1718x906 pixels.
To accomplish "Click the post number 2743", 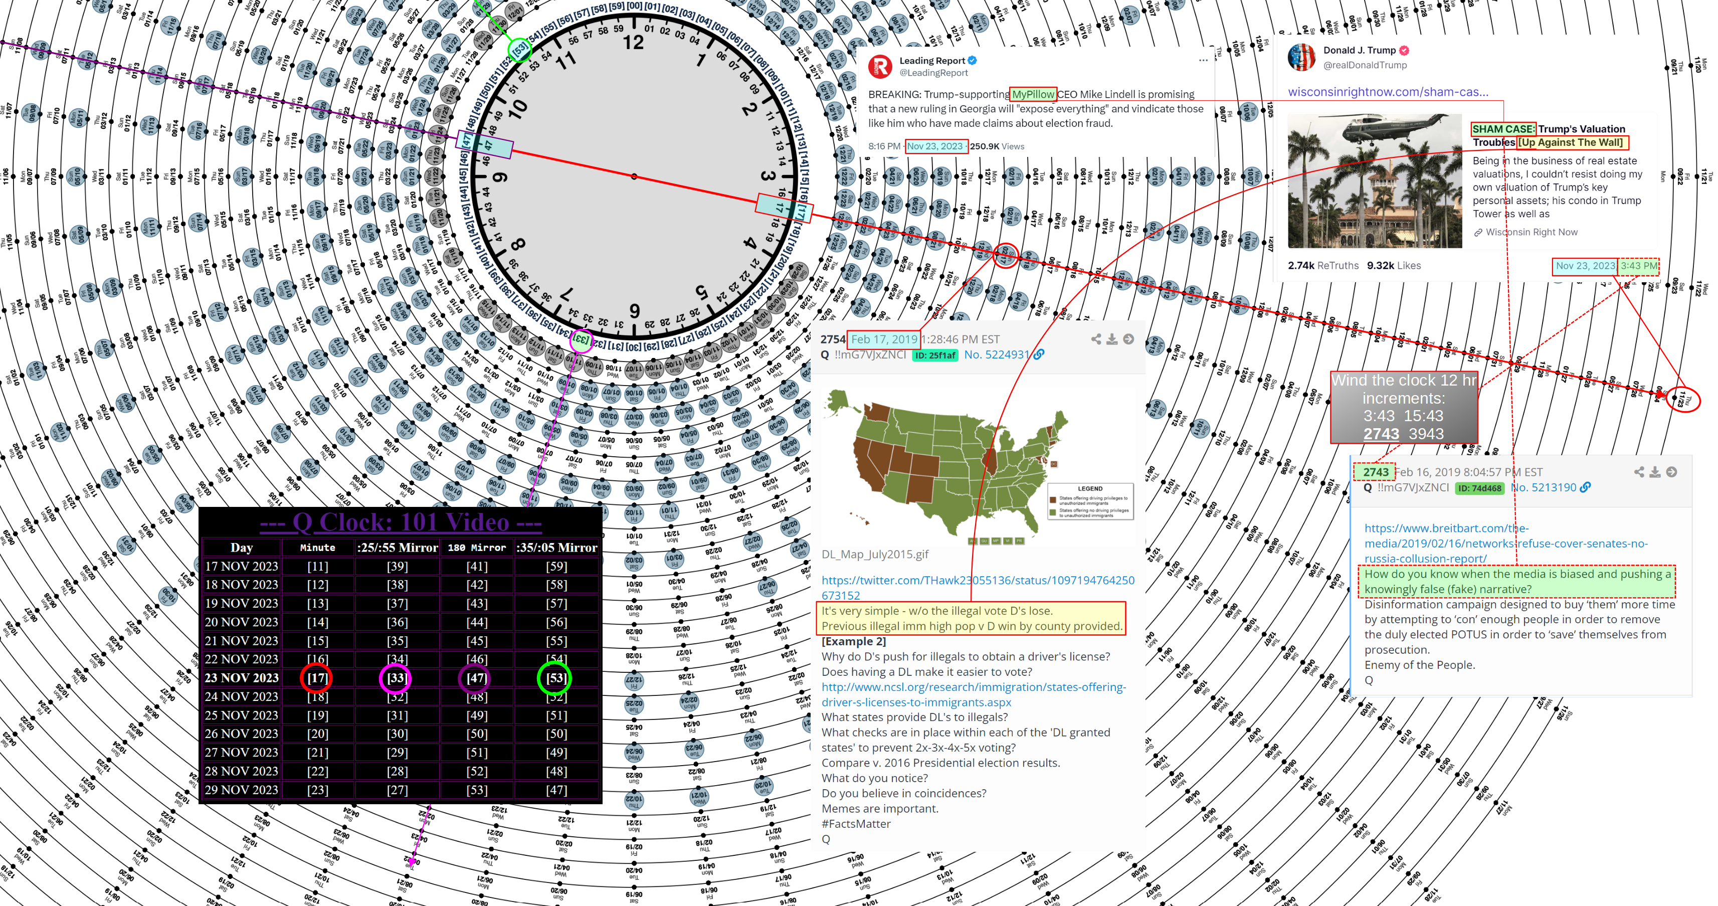I will tap(1375, 472).
